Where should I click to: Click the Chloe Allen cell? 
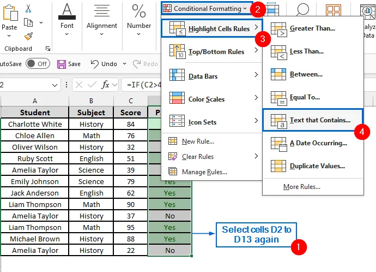point(35,136)
